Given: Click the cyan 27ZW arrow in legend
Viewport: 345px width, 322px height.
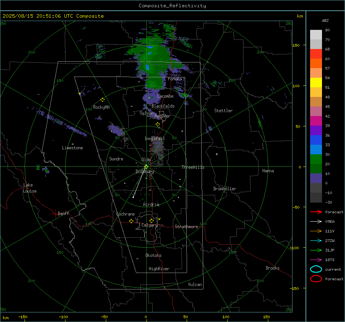Looking at the screenshot, I should 316,241.
